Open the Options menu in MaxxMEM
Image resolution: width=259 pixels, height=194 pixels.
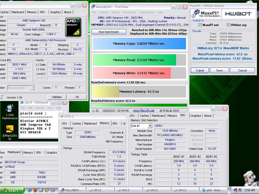[x=103, y=12]
